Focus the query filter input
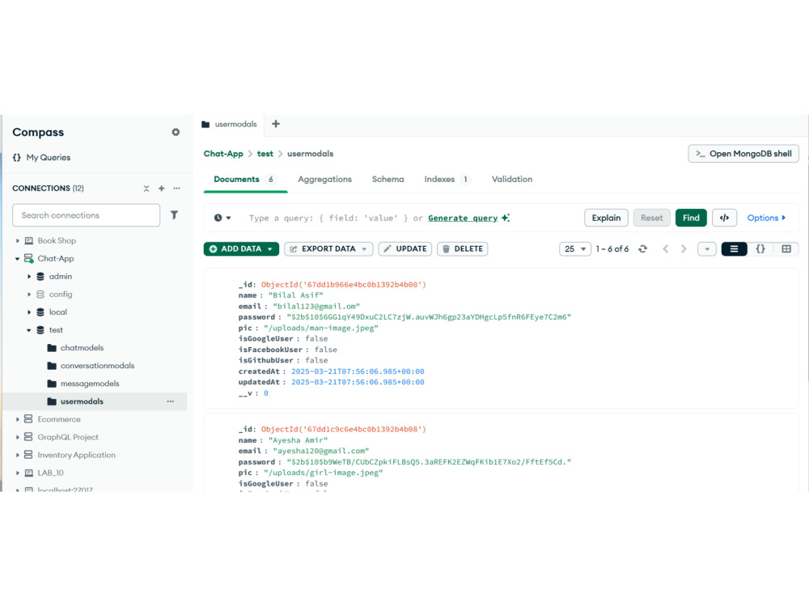The image size is (809, 607). pyautogui.click(x=336, y=218)
